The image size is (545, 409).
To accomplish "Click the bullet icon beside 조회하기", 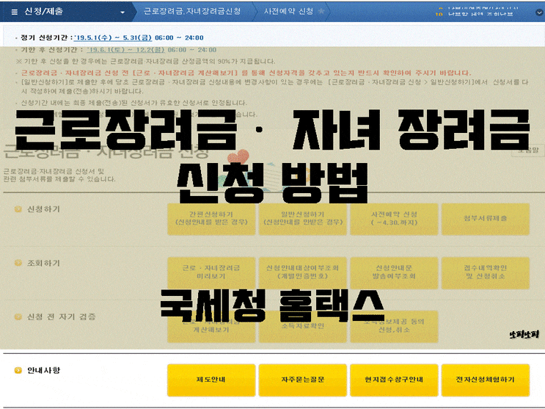I will click(x=18, y=263).
